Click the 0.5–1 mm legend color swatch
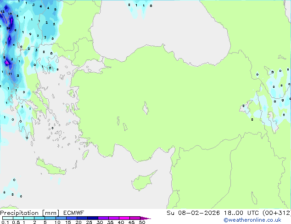This screenshot has width=291, height=224. click(x=18, y=218)
